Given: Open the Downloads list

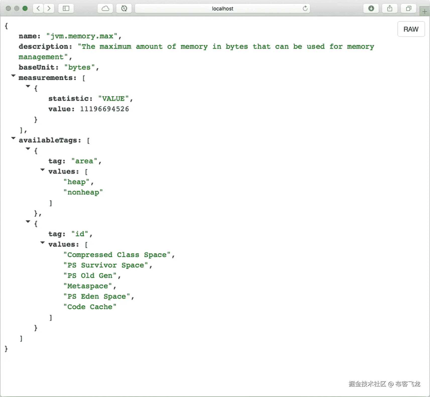Looking at the screenshot, I should click(x=371, y=8).
